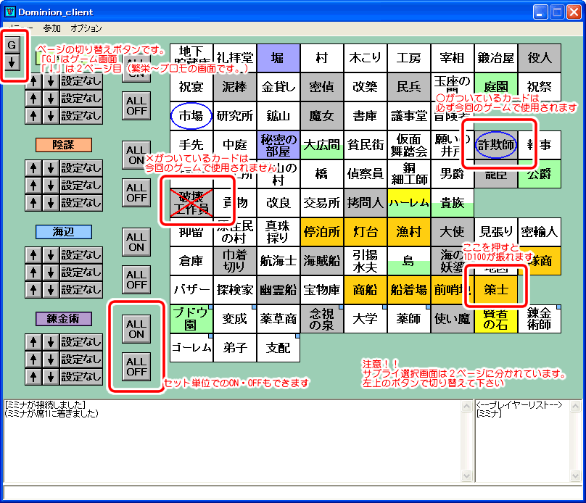Toggle the 魔女 card tile
586x503 pixels.
tap(321, 116)
